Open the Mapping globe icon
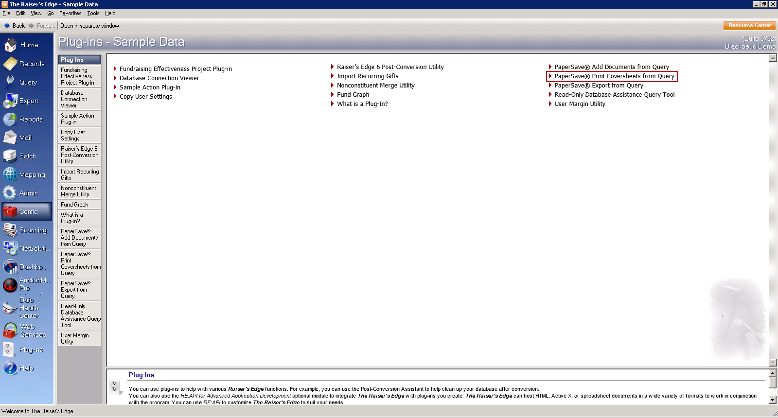Image resolution: width=778 pixels, height=418 pixels. click(10, 174)
